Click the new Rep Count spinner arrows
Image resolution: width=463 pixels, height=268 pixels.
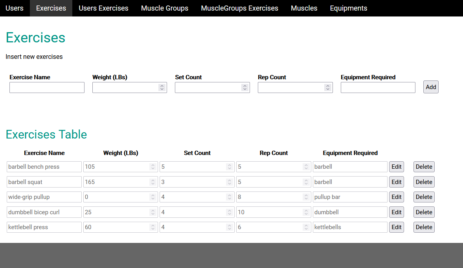click(327, 88)
